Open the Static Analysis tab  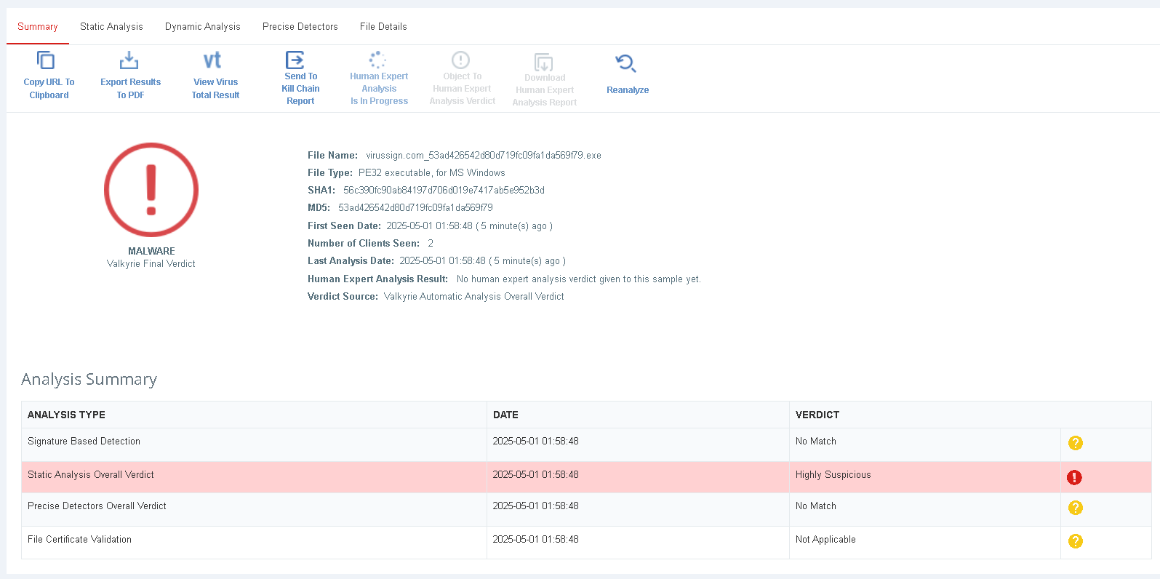(x=111, y=27)
